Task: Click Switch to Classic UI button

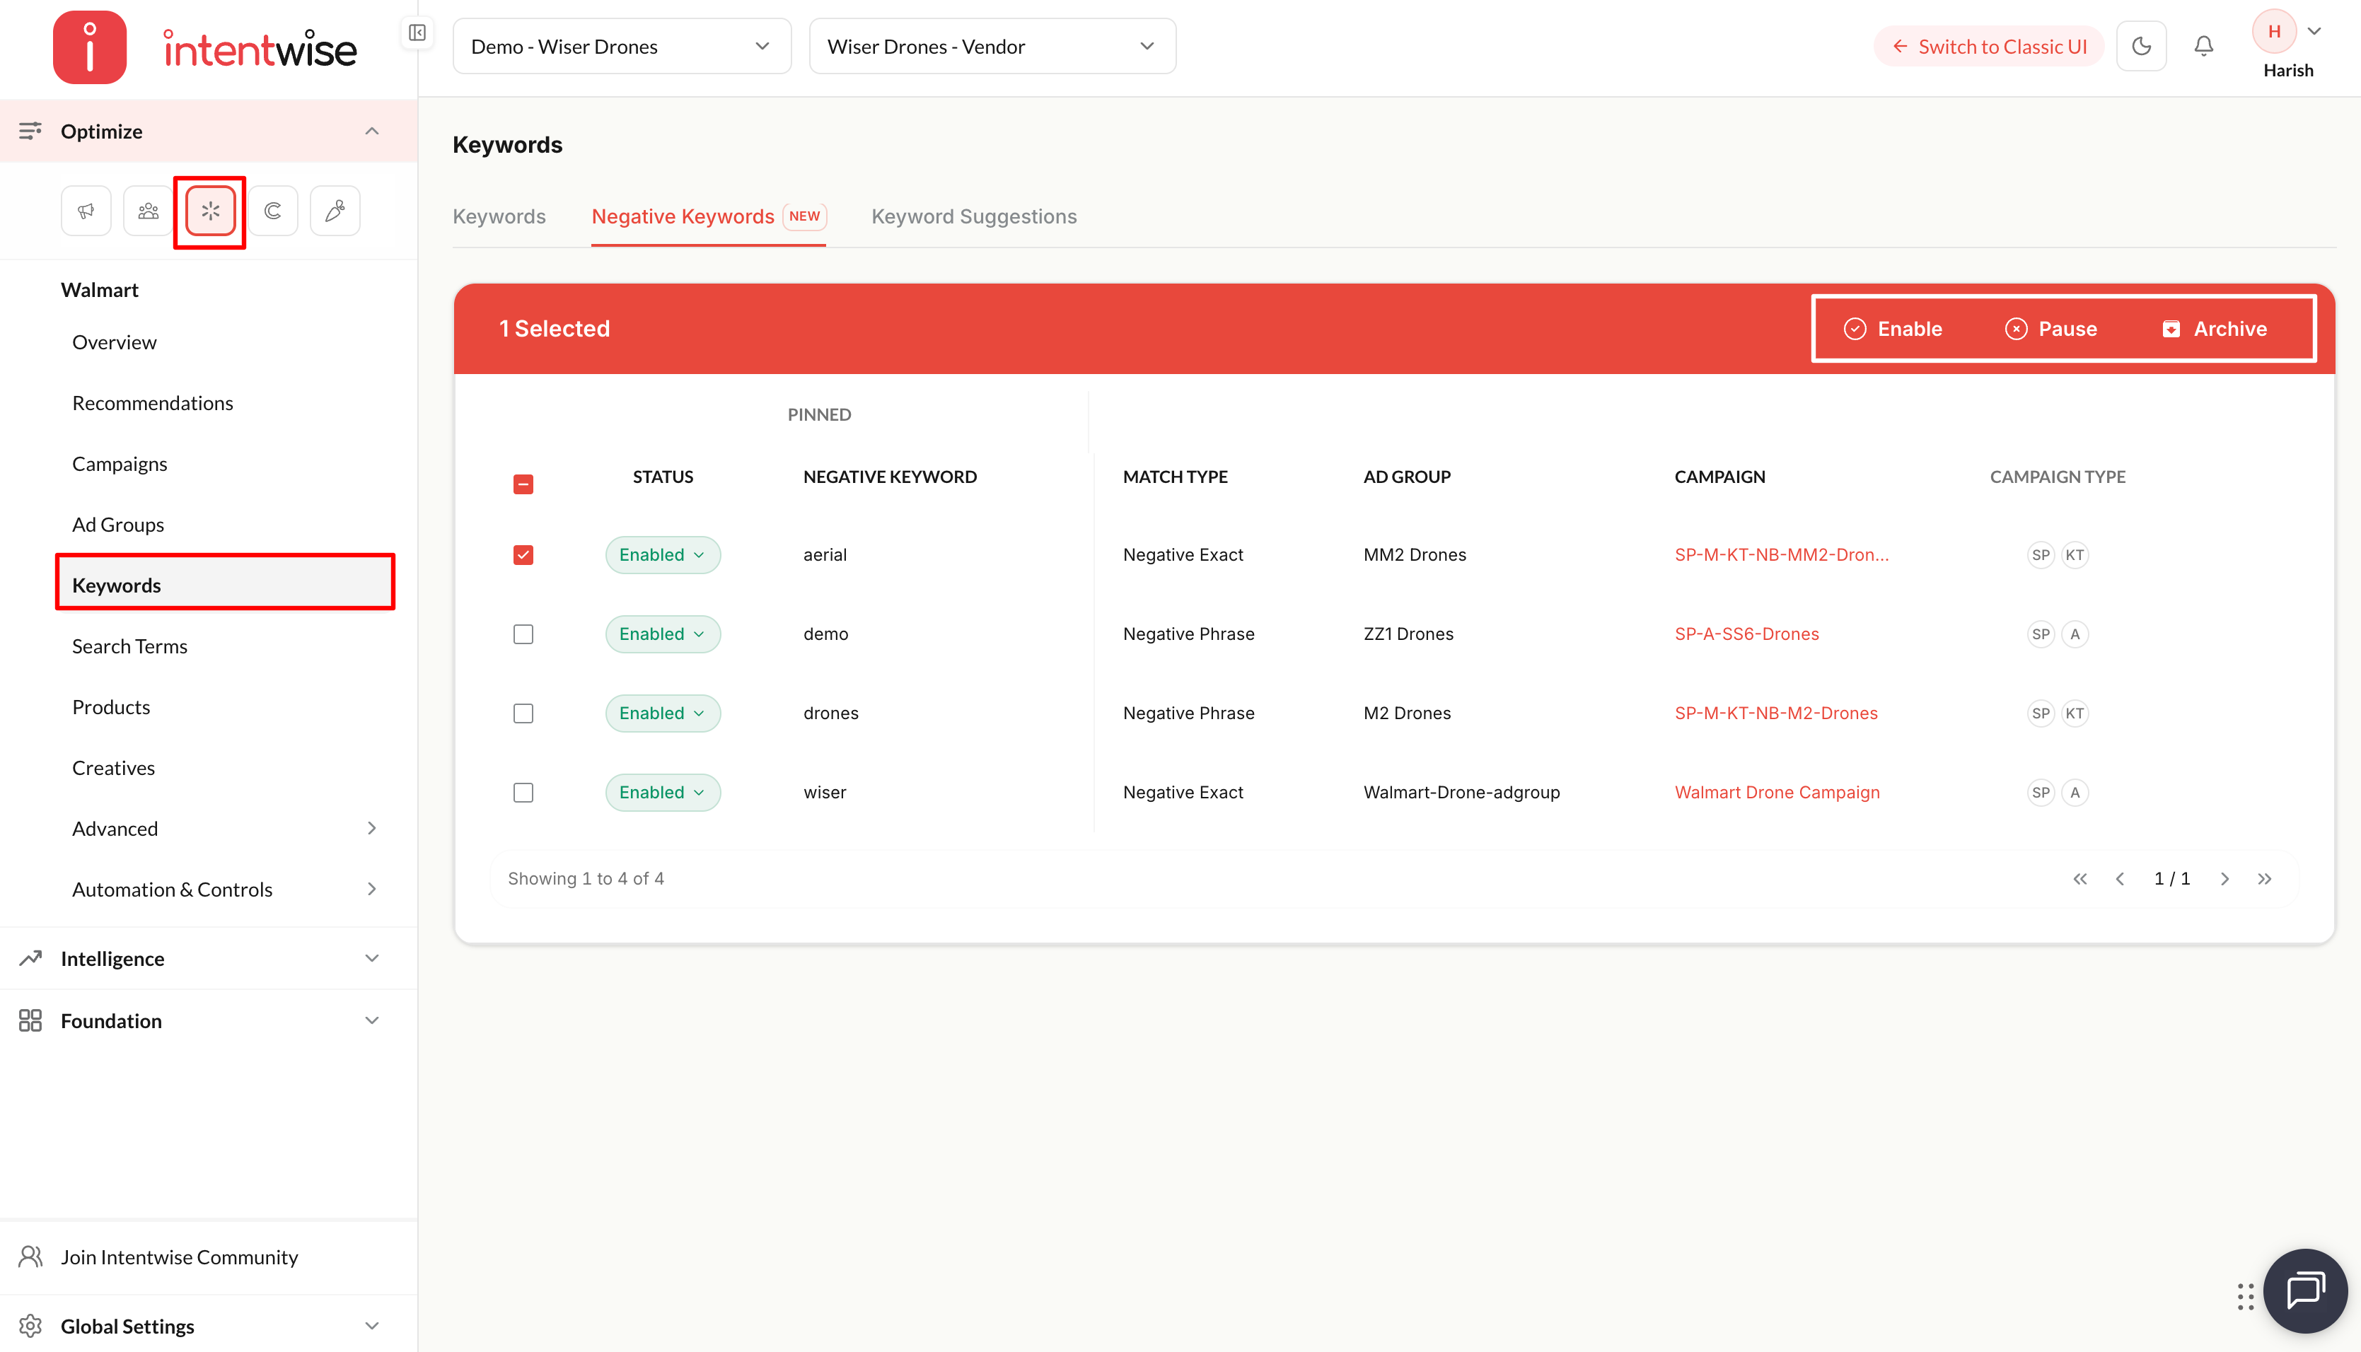Action: [1990, 47]
